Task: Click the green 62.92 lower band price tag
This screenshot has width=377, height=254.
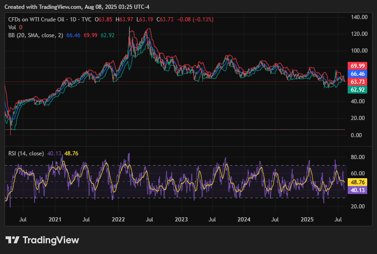Action: (357, 90)
